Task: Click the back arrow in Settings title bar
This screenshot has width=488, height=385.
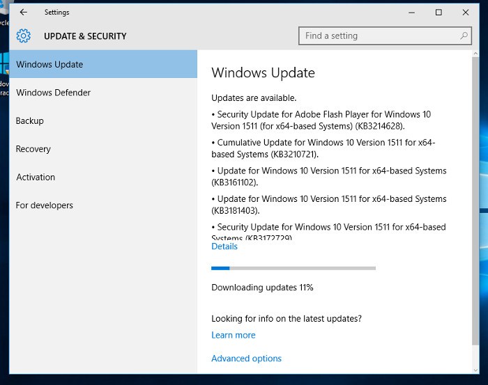Action: coord(23,12)
